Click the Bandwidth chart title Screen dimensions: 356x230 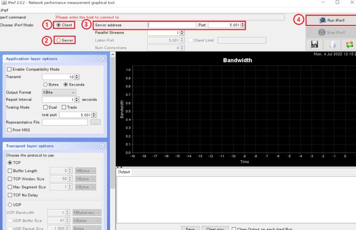pos(238,61)
